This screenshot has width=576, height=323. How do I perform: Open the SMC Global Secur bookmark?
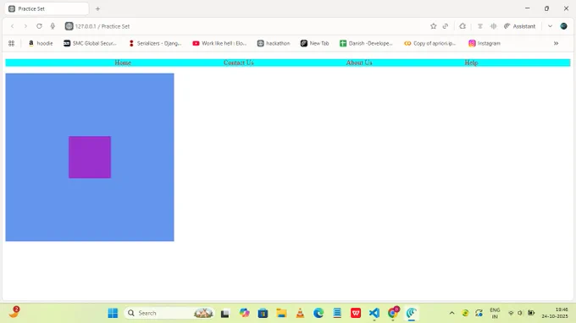pos(90,43)
